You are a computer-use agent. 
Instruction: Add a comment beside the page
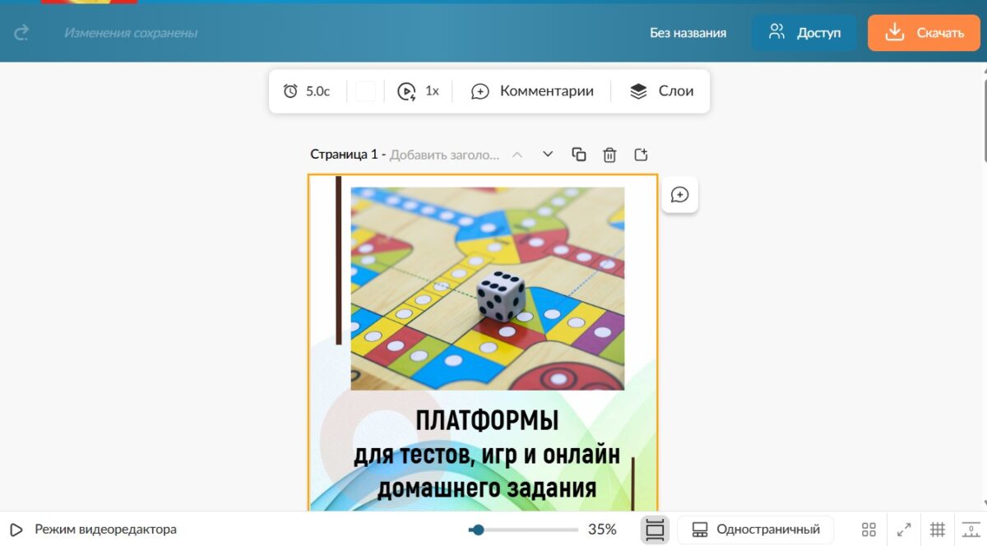[x=680, y=195]
